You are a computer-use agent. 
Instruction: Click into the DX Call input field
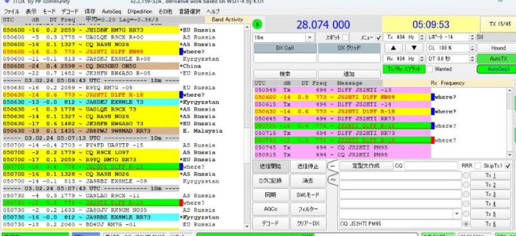tap(284, 58)
